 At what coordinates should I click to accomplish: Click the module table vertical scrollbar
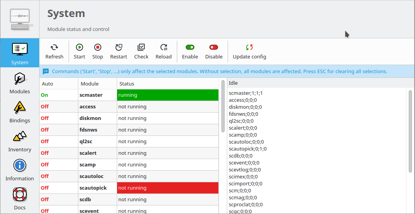223,106
